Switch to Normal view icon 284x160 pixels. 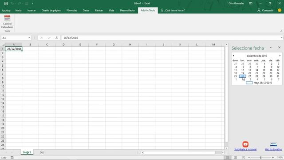[x=228, y=158]
